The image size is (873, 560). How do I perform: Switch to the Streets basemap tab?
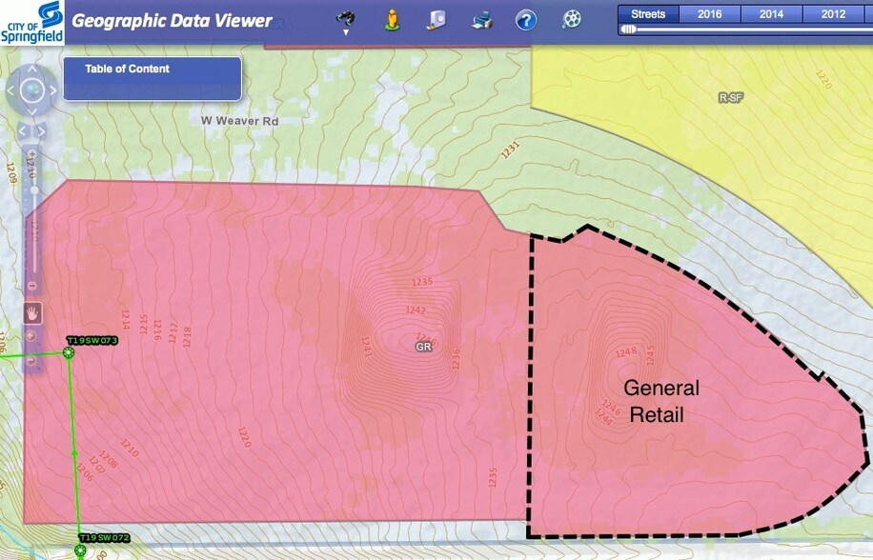click(648, 14)
